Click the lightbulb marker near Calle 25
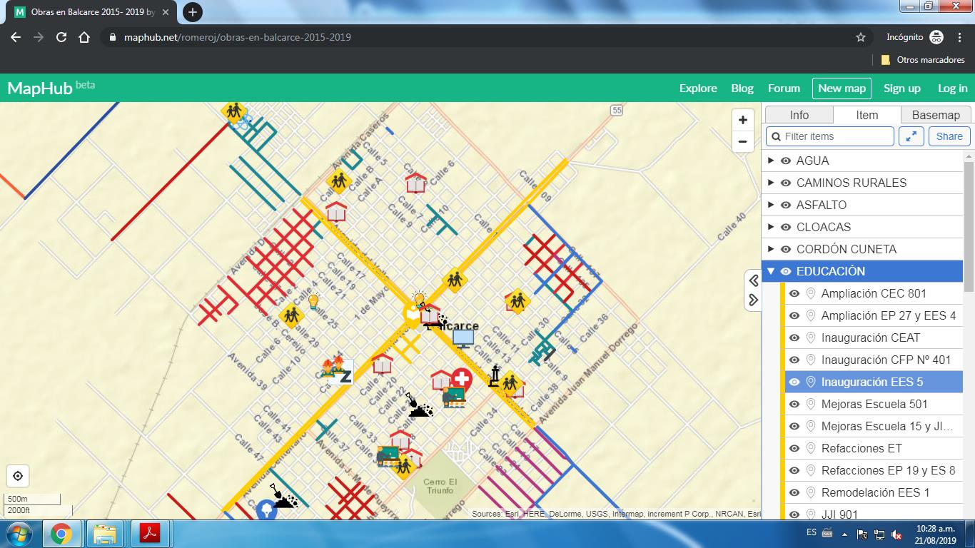 (x=313, y=302)
